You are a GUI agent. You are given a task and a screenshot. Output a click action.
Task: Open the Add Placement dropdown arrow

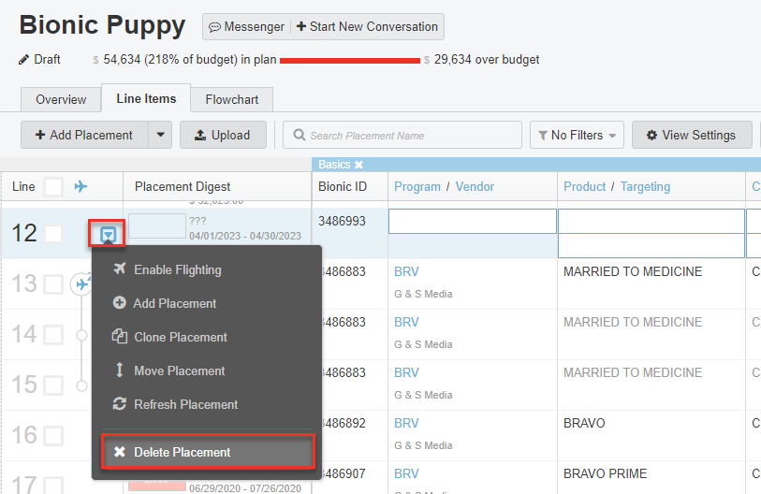(x=159, y=135)
